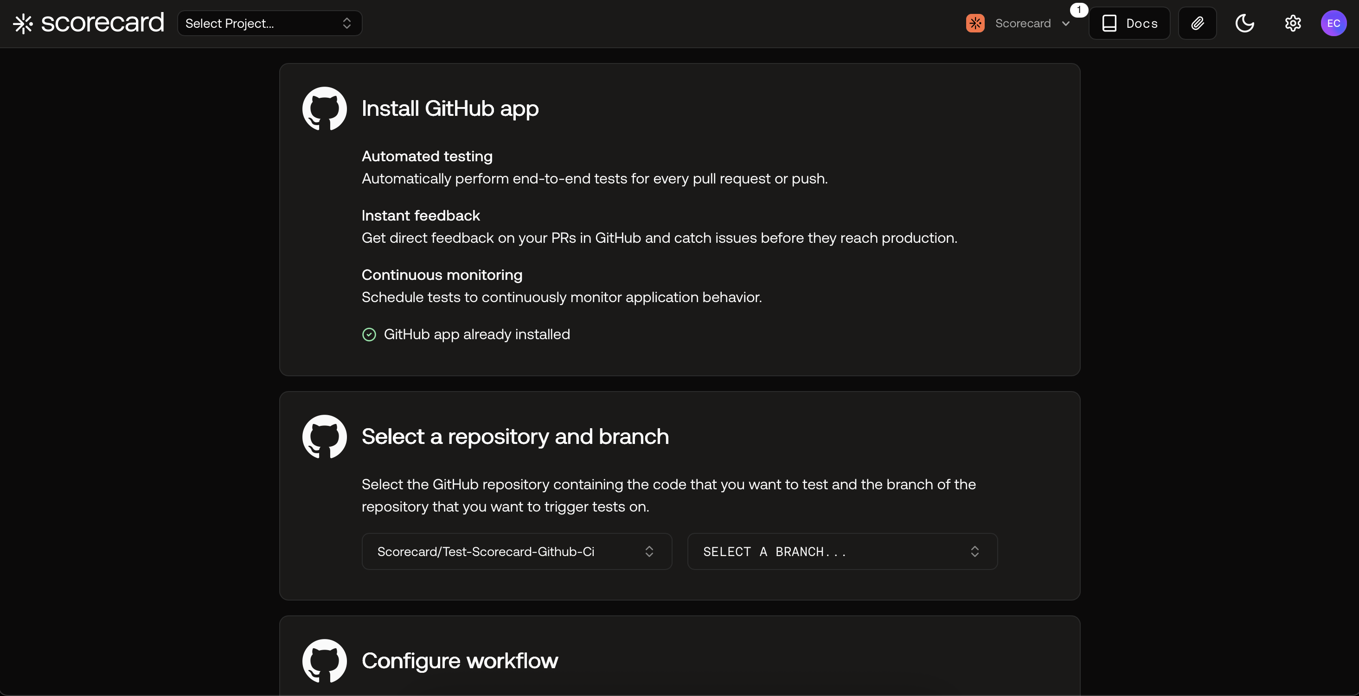
Task: Click the Select Project chevron arrows
Action: 346,23
